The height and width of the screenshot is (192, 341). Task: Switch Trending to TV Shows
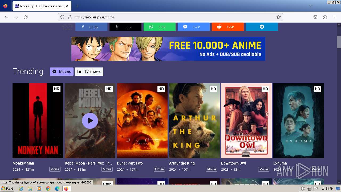click(x=89, y=71)
